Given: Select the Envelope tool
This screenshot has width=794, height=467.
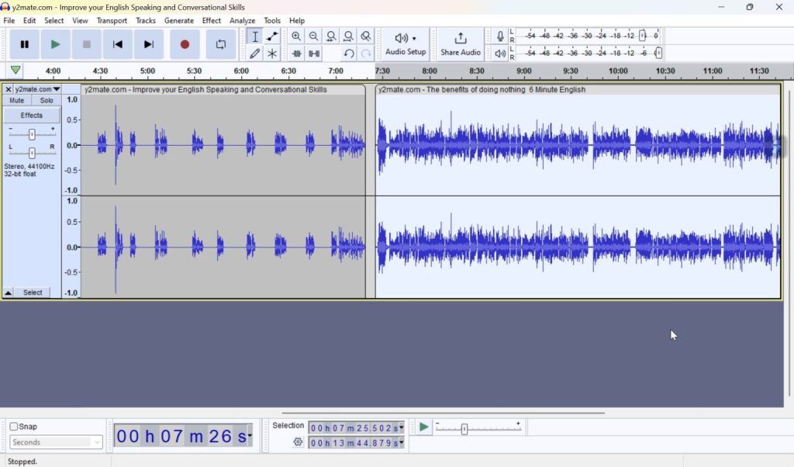Looking at the screenshot, I should [271, 36].
